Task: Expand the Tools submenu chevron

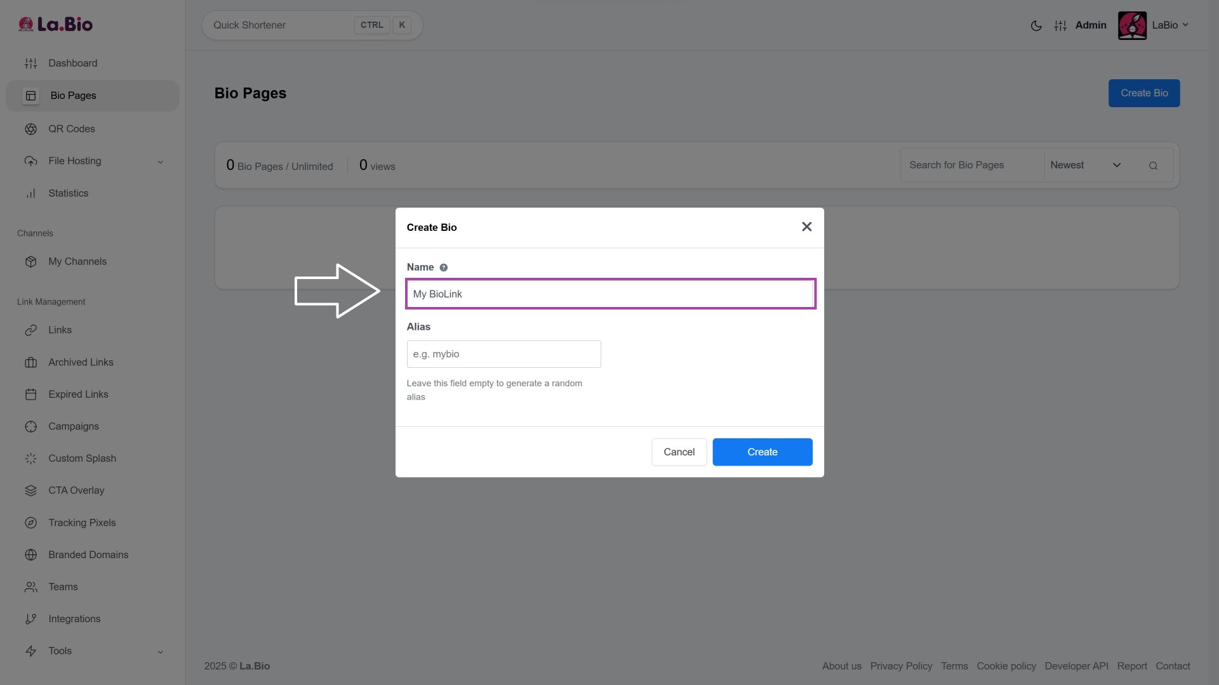Action: click(x=160, y=651)
